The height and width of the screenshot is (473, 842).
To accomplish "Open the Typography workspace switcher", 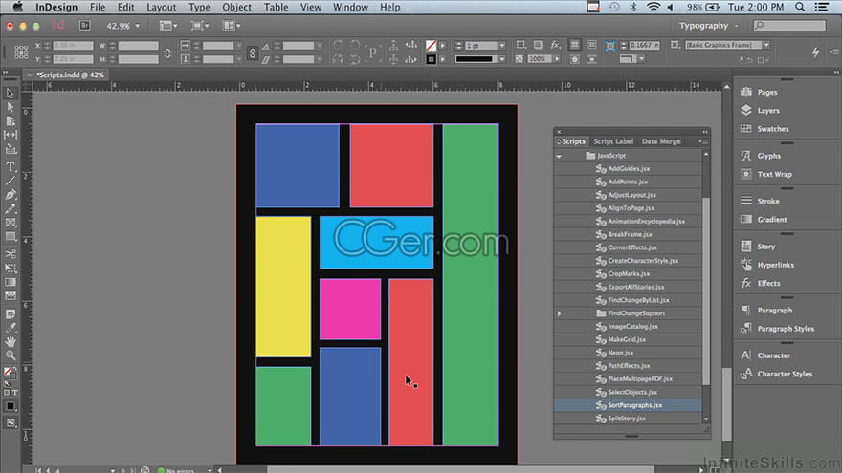I will point(708,25).
